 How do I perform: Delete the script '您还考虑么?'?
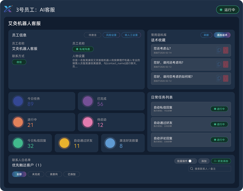click(x=226, y=50)
